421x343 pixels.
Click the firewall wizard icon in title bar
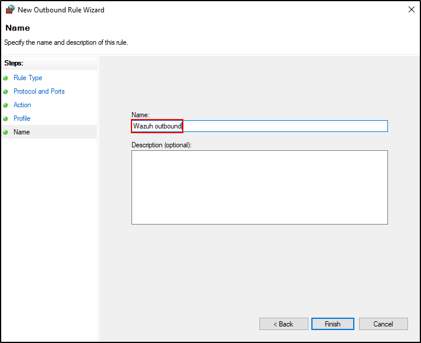point(10,9)
